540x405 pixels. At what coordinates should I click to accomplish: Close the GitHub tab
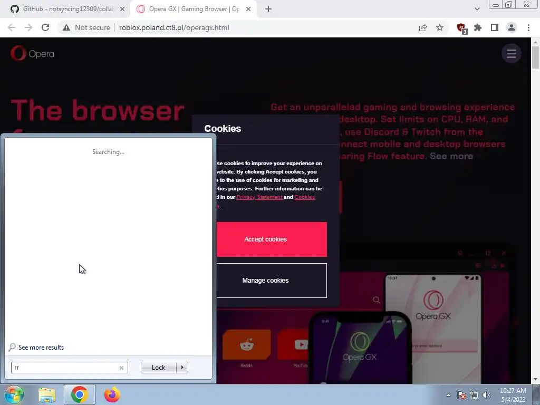[x=122, y=9]
